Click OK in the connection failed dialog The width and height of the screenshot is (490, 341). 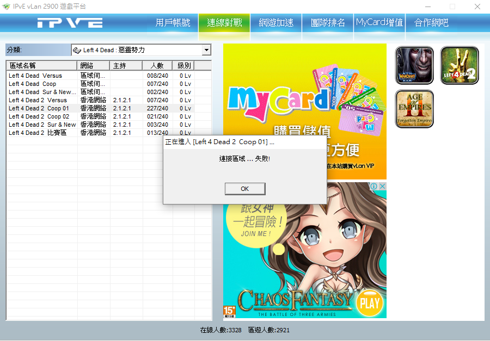(244, 189)
